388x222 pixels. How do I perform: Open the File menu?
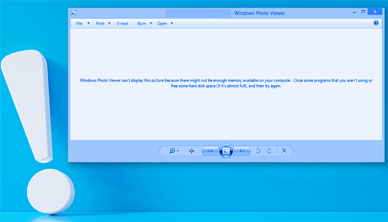coord(79,24)
